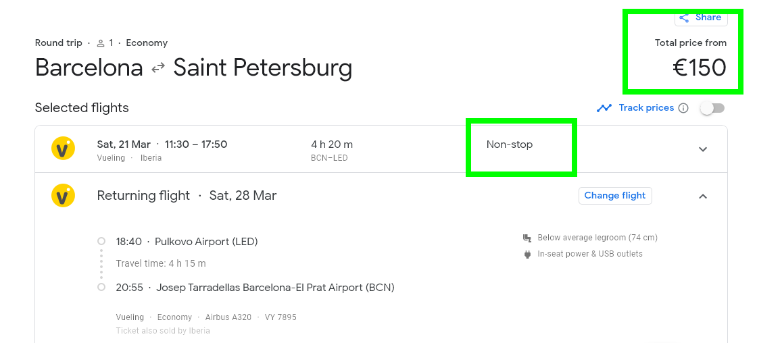Screen dimensions: 757x343
Task: Click the Track prices link text
Action: 646,107
